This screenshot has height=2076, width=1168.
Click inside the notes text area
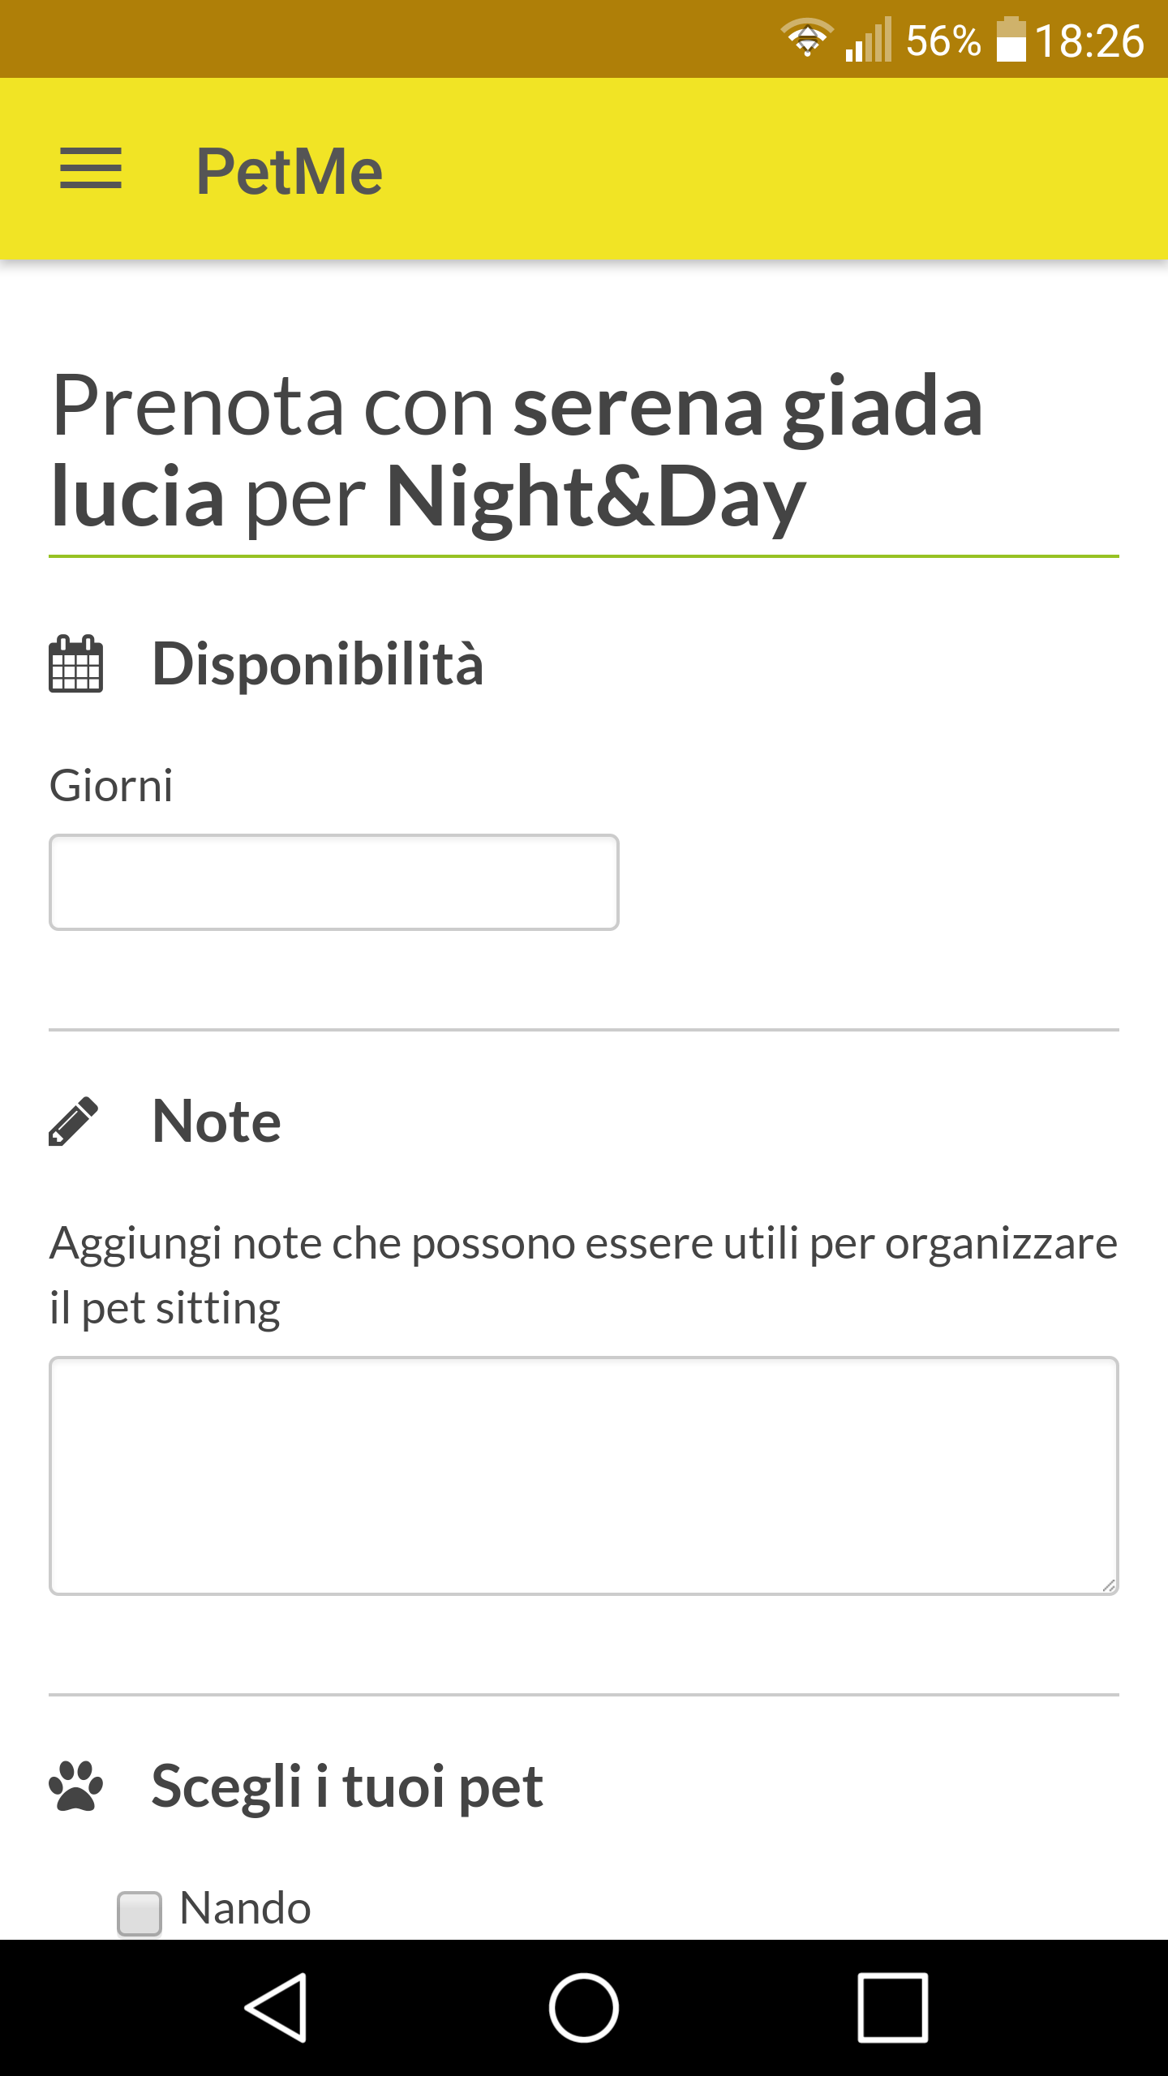tap(583, 1475)
